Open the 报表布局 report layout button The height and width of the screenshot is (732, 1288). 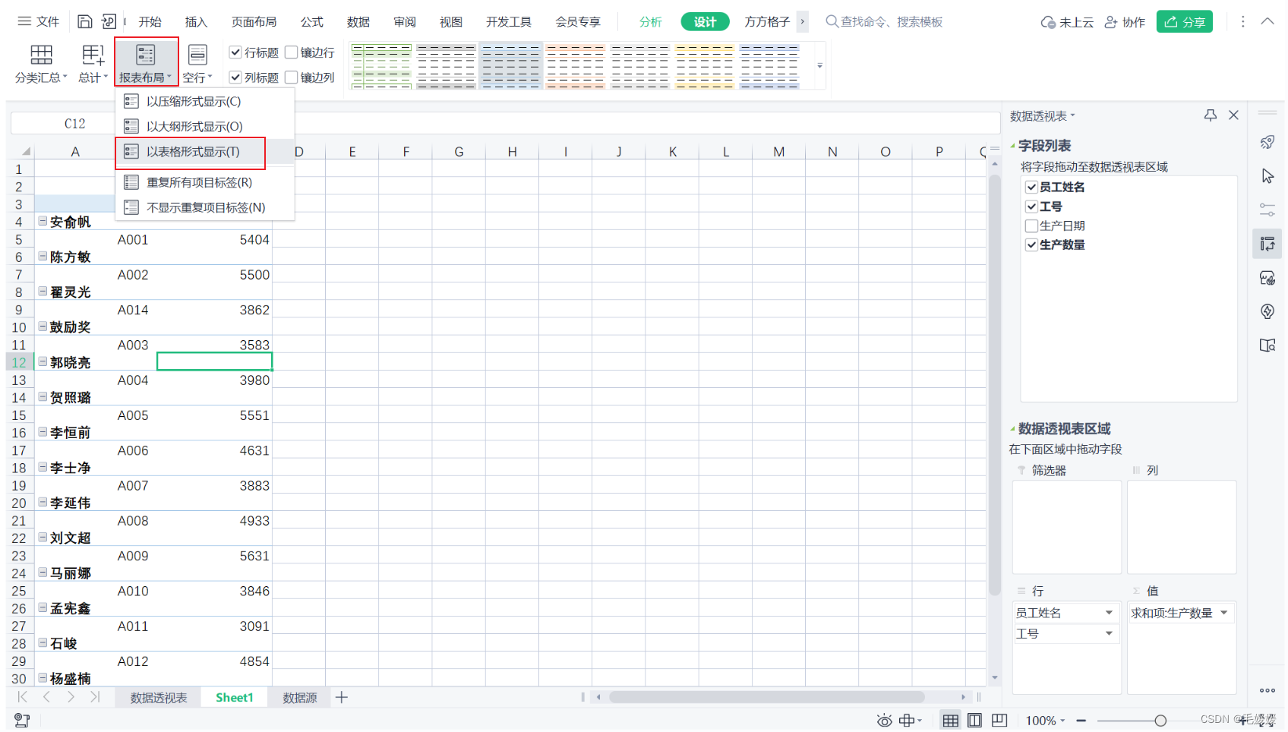[x=146, y=63]
